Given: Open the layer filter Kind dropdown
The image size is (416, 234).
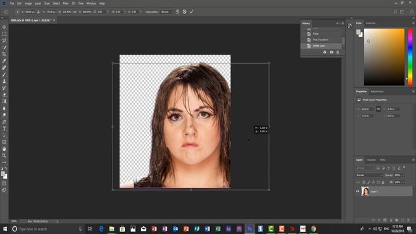Looking at the screenshot, I should tap(365, 168).
